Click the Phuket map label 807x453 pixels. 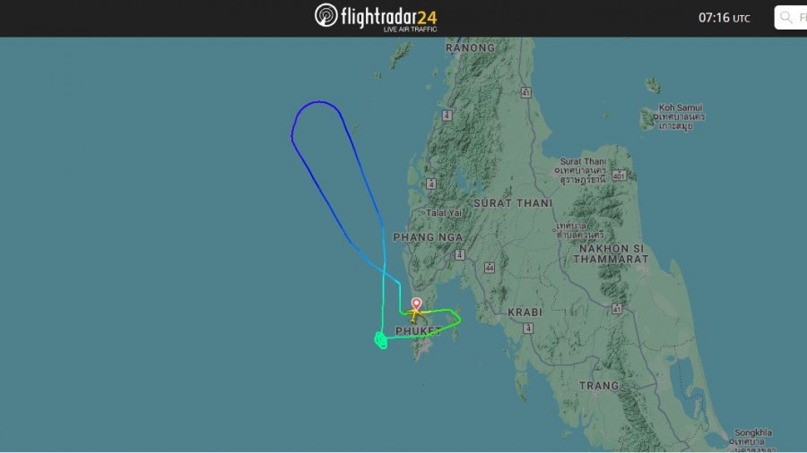click(418, 330)
